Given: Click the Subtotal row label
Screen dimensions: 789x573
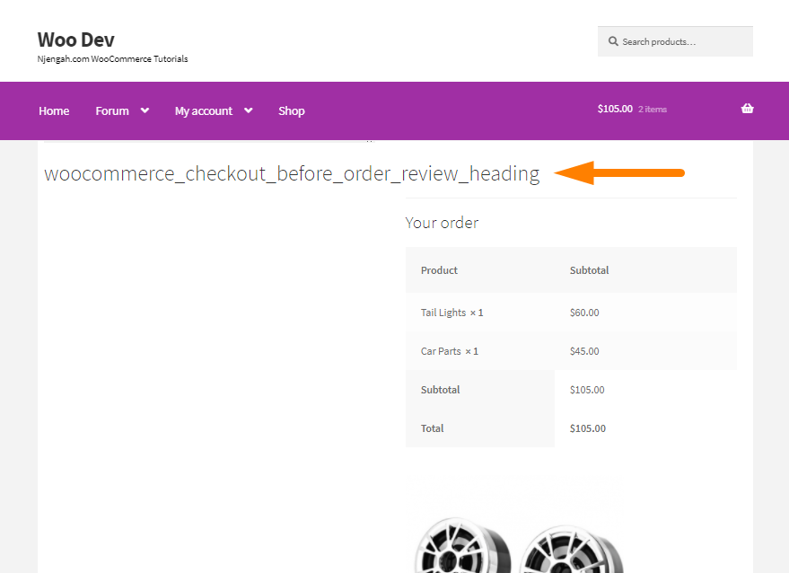Looking at the screenshot, I should pyautogui.click(x=441, y=390).
